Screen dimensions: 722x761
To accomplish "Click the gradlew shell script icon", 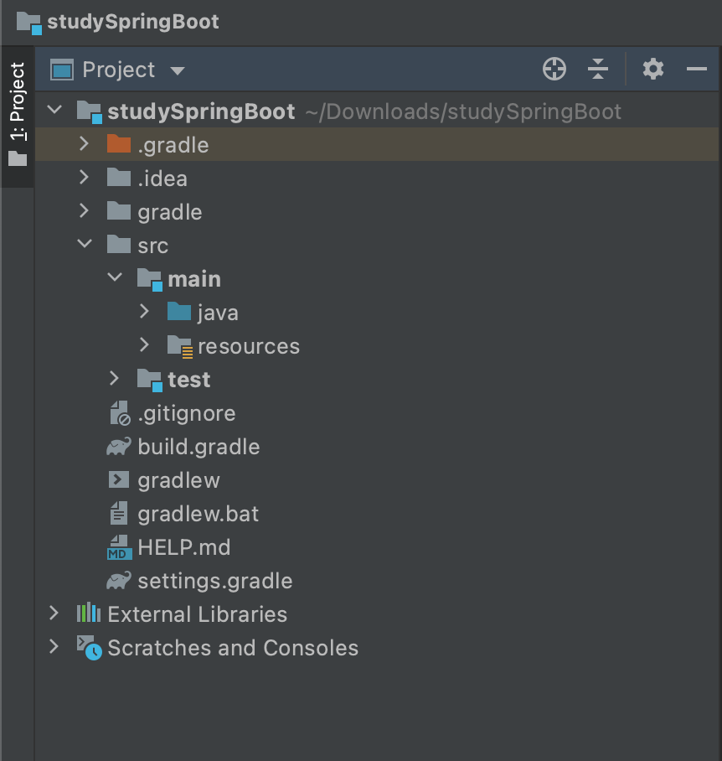I will click(119, 480).
